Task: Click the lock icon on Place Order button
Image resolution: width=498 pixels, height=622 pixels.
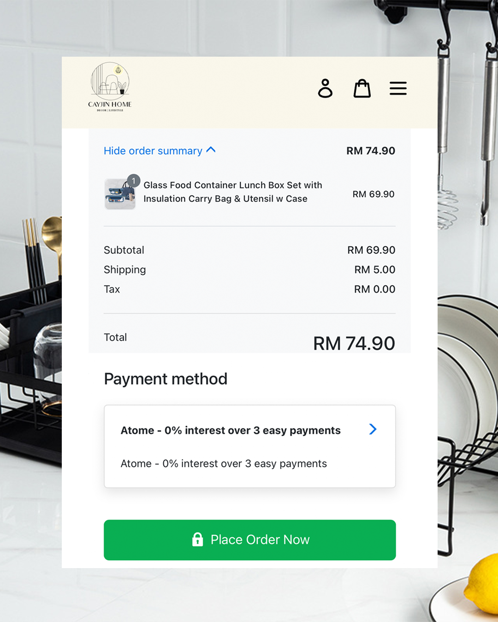Action: click(197, 540)
